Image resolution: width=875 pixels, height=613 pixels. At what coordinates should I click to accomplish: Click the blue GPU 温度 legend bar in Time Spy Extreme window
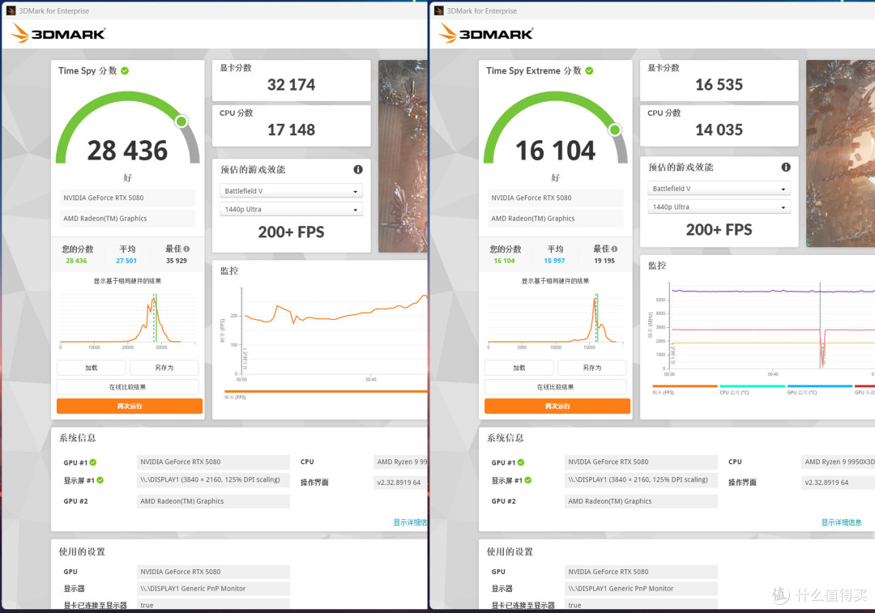[820, 386]
